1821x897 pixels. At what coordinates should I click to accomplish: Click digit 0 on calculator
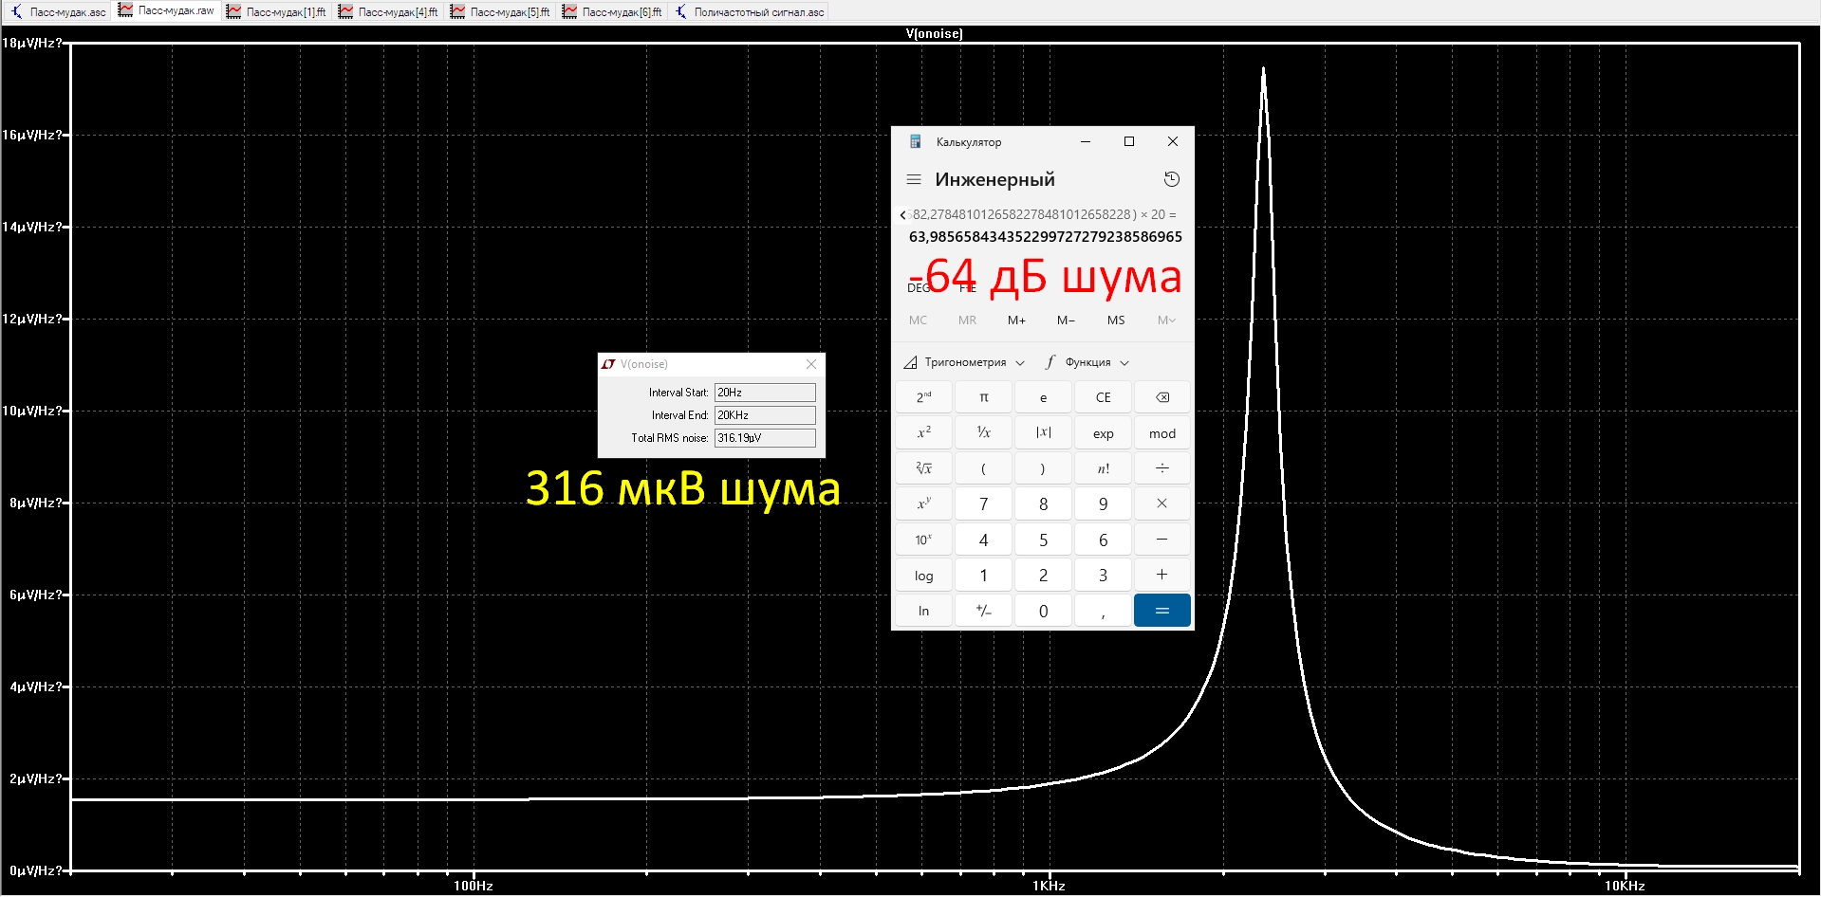tap(1043, 611)
